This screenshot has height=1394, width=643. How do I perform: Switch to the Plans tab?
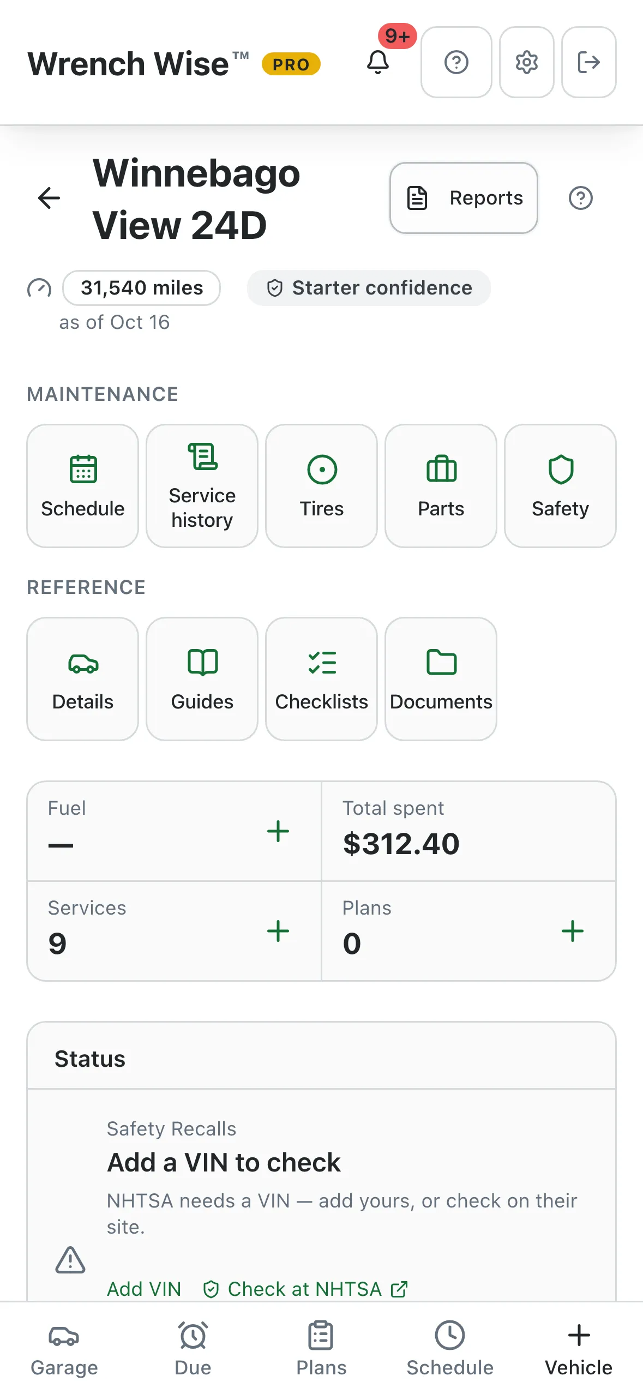[321, 1348]
